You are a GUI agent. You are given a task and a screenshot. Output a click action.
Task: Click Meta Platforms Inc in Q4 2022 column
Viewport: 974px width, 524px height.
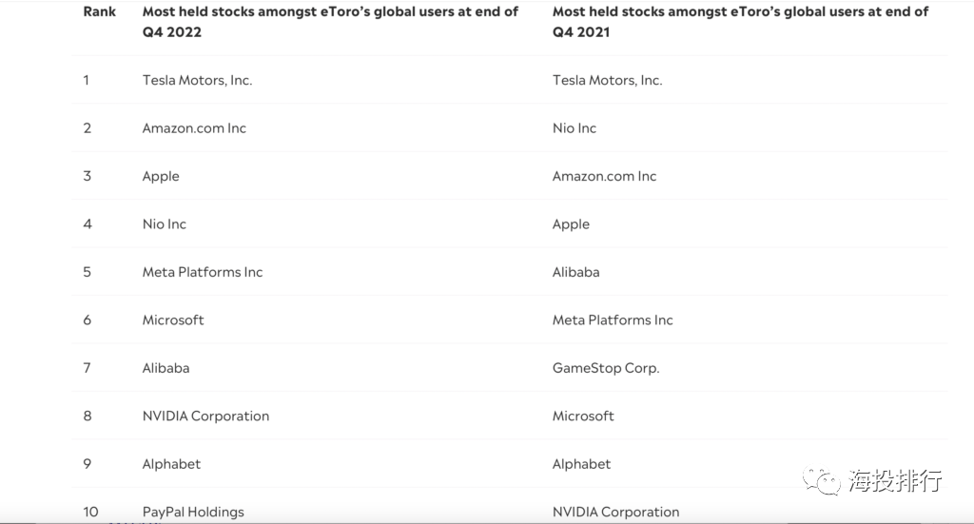coord(203,272)
